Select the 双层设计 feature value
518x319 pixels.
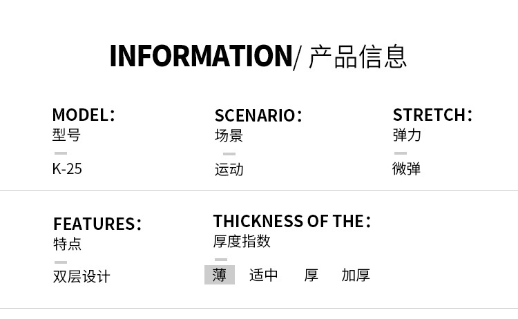point(81,277)
